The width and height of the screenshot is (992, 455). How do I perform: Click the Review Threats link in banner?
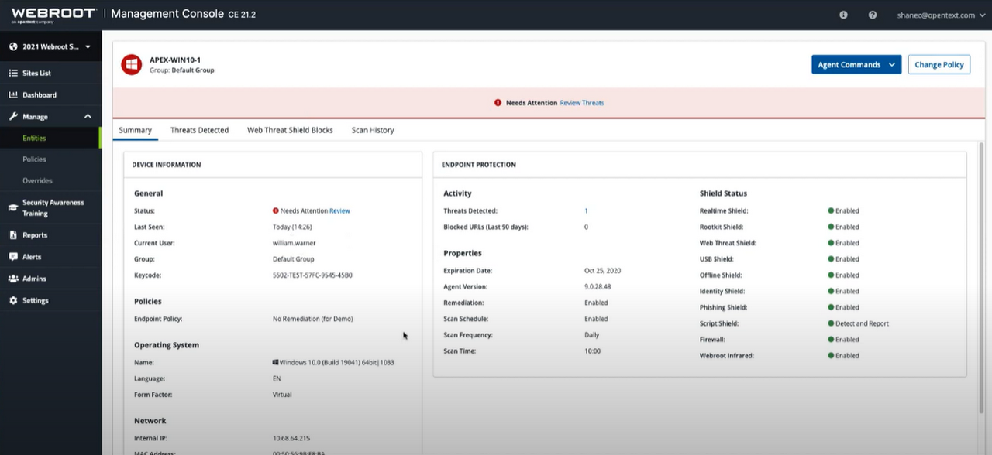click(581, 103)
